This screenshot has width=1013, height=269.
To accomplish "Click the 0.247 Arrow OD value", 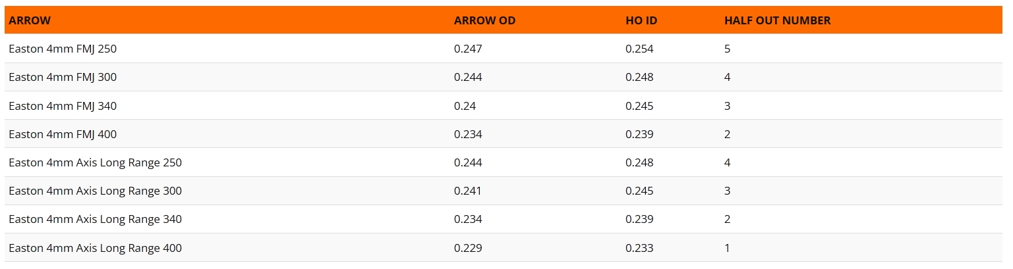I will click(468, 49).
